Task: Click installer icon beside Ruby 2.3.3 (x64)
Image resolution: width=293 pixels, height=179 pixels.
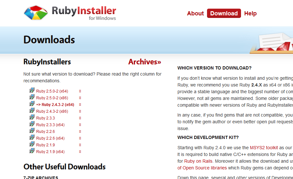Action: [x=32, y=124]
